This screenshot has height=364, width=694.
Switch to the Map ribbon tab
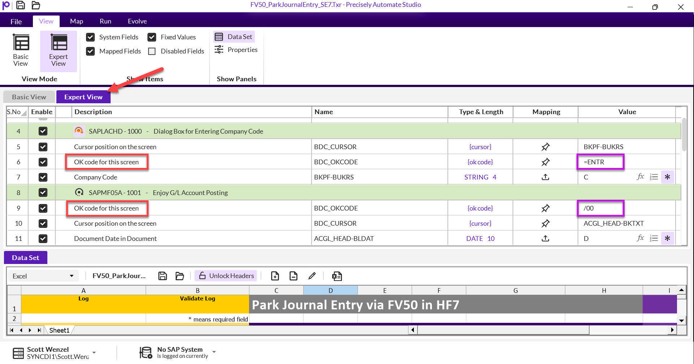(76, 21)
